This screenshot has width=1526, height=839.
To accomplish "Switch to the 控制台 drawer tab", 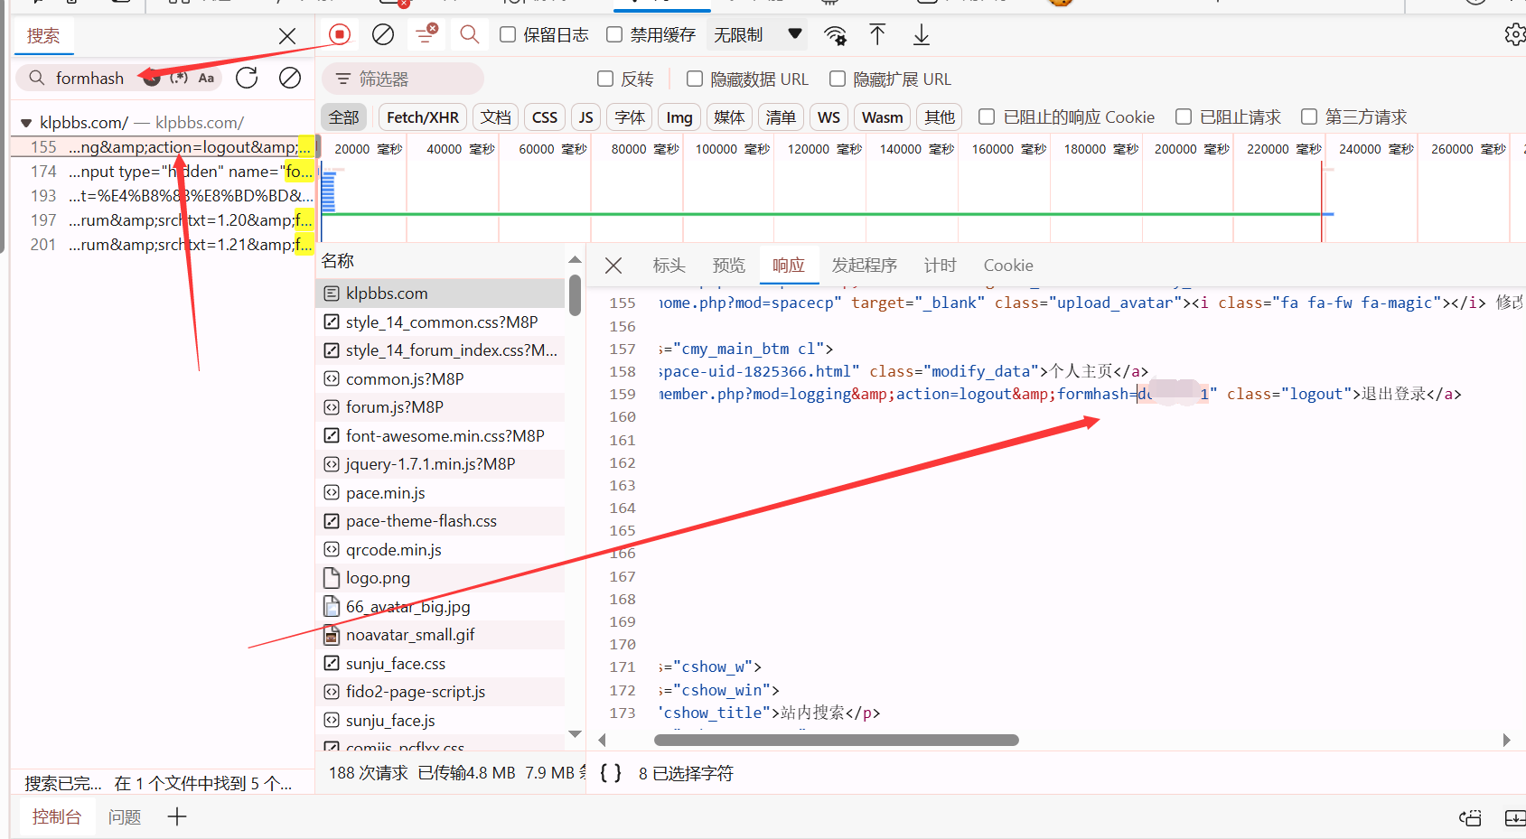I will click(57, 816).
